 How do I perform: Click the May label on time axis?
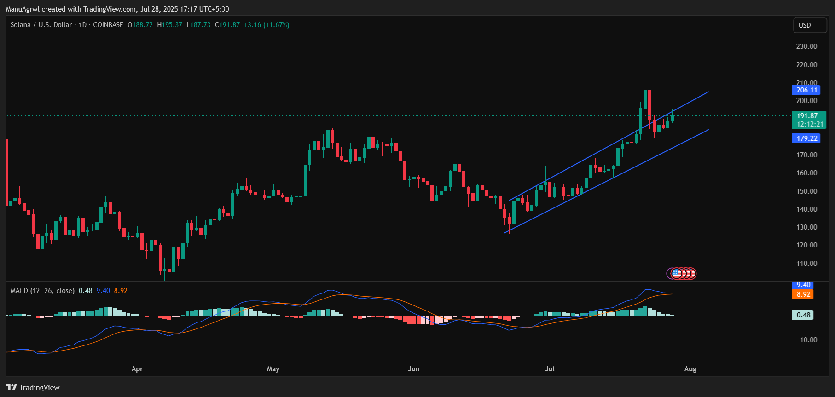click(273, 369)
